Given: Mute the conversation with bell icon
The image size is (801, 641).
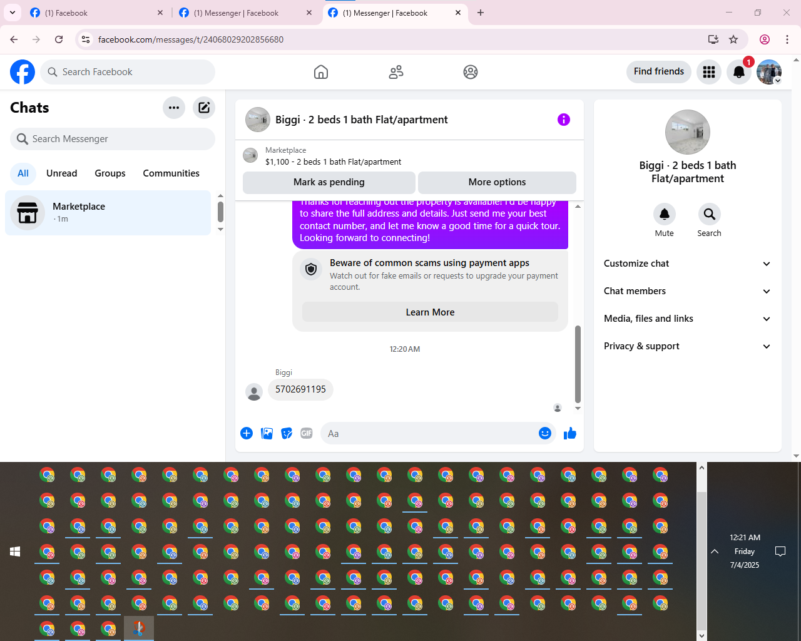Looking at the screenshot, I should 665,214.
